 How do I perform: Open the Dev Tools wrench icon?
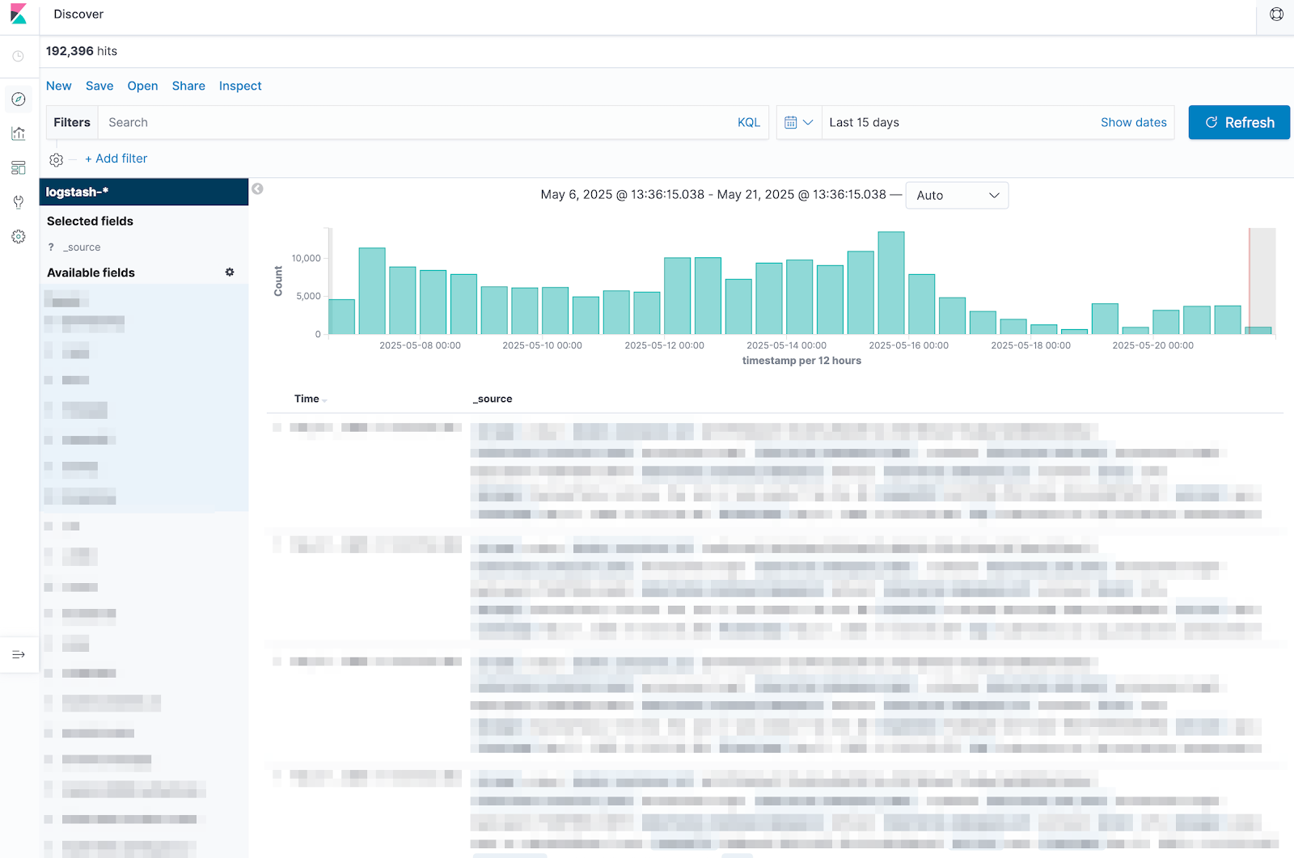pyautogui.click(x=19, y=202)
